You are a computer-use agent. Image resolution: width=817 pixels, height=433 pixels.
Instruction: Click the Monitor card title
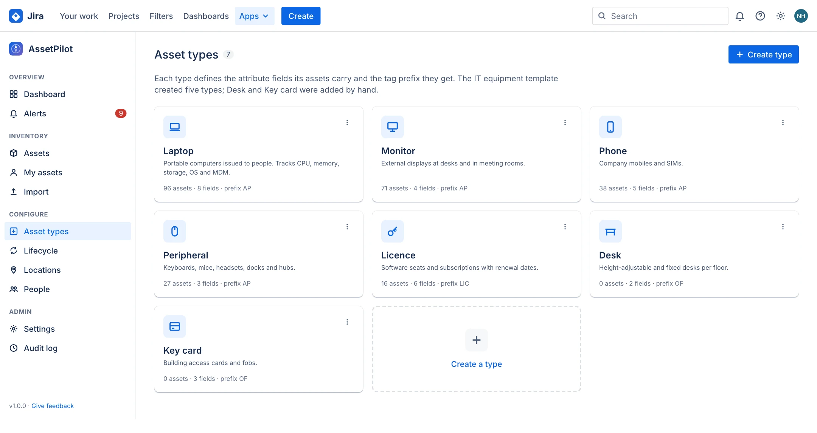[x=398, y=151]
